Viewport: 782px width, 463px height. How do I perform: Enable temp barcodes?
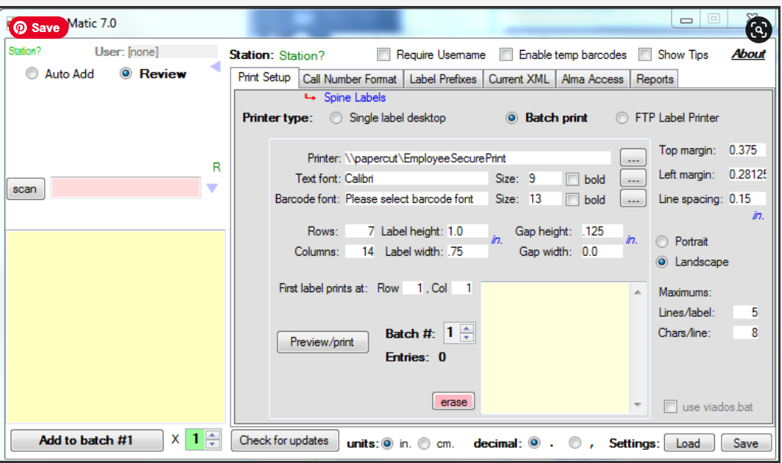(506, 54)
